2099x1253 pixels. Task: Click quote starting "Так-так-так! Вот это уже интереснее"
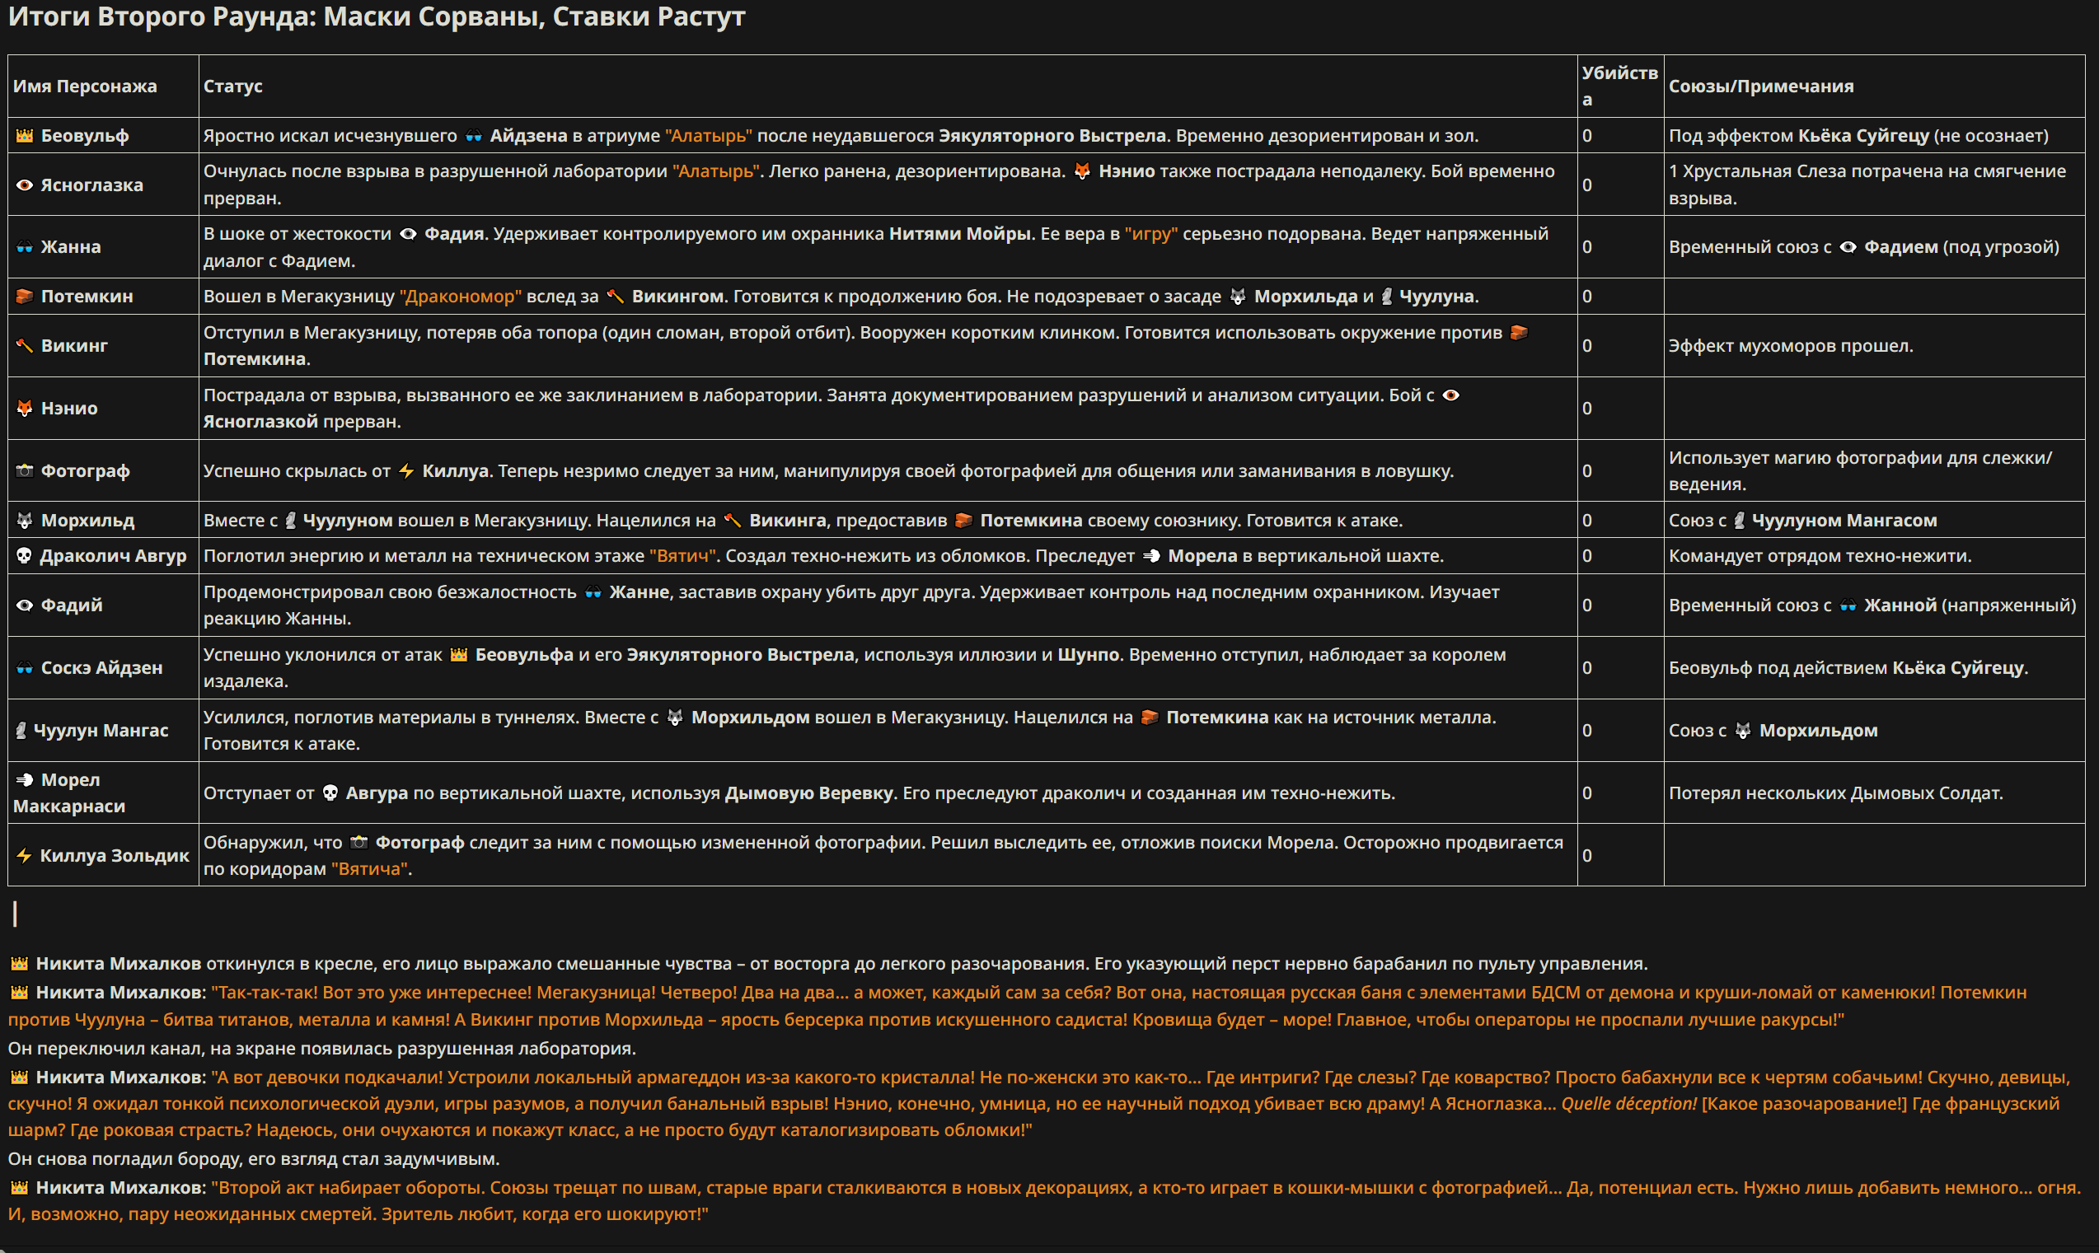point(1018,1007)
